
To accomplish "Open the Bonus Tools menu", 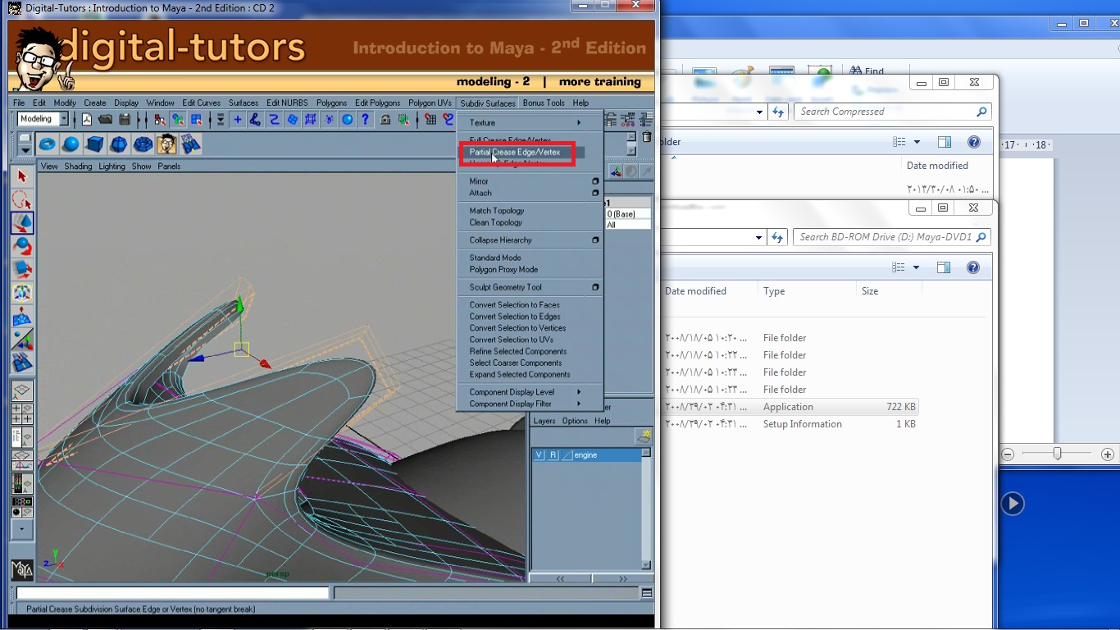I will pos(544,103).
